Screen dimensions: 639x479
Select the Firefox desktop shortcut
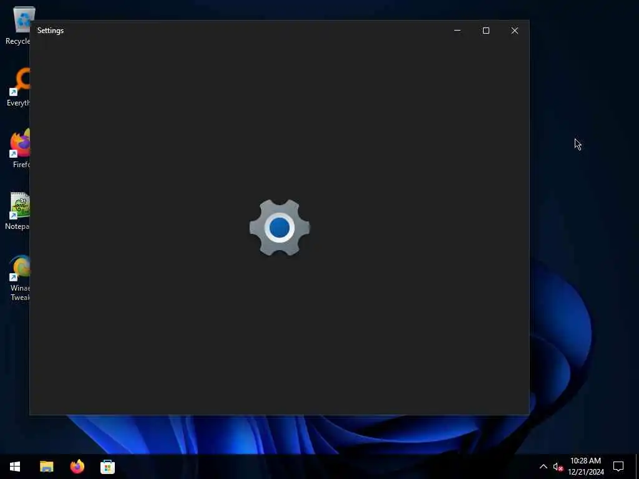click(19, 148)
